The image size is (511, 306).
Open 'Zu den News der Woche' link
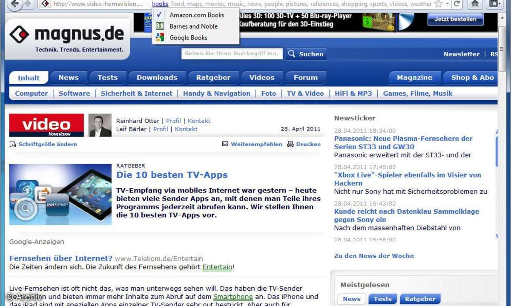point(374,255)
